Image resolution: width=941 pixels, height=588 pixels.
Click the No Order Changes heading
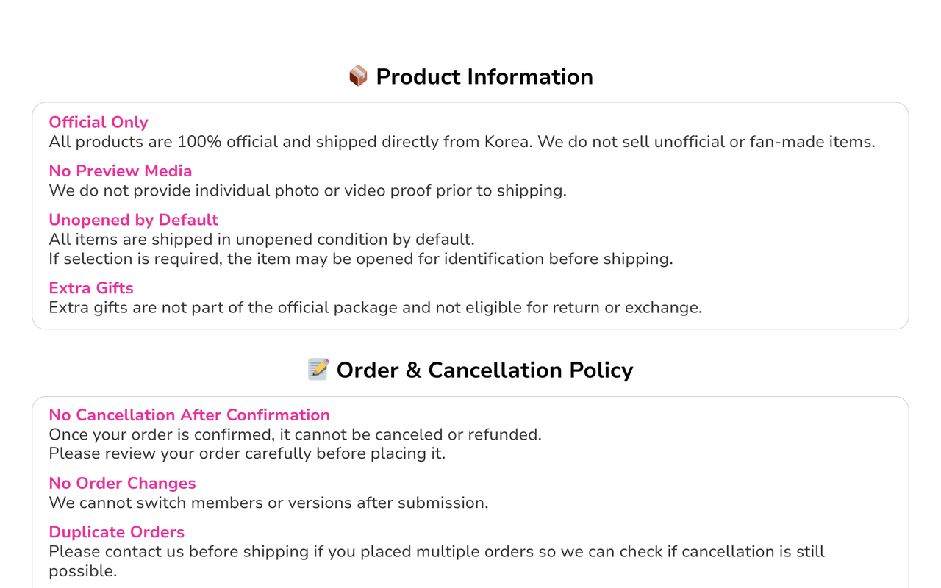[x=123, y=484]
